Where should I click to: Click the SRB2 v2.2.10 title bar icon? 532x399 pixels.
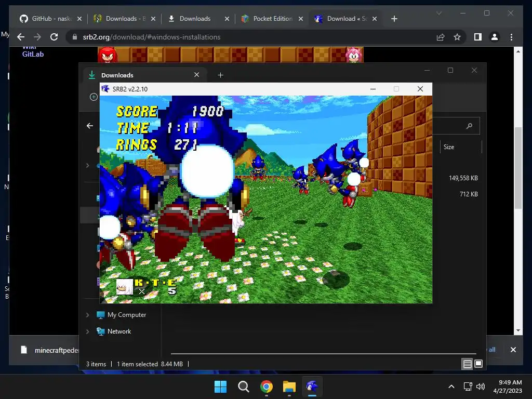105,89
